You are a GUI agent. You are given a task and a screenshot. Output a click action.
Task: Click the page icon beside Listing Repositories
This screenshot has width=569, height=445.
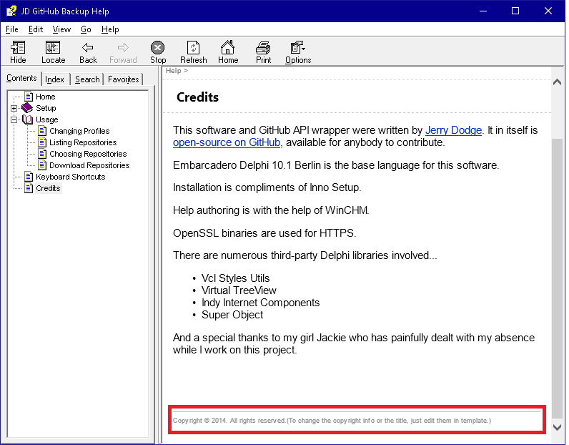click(x=42, y=142)
